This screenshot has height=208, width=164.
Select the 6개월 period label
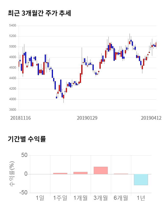point(121,198)
